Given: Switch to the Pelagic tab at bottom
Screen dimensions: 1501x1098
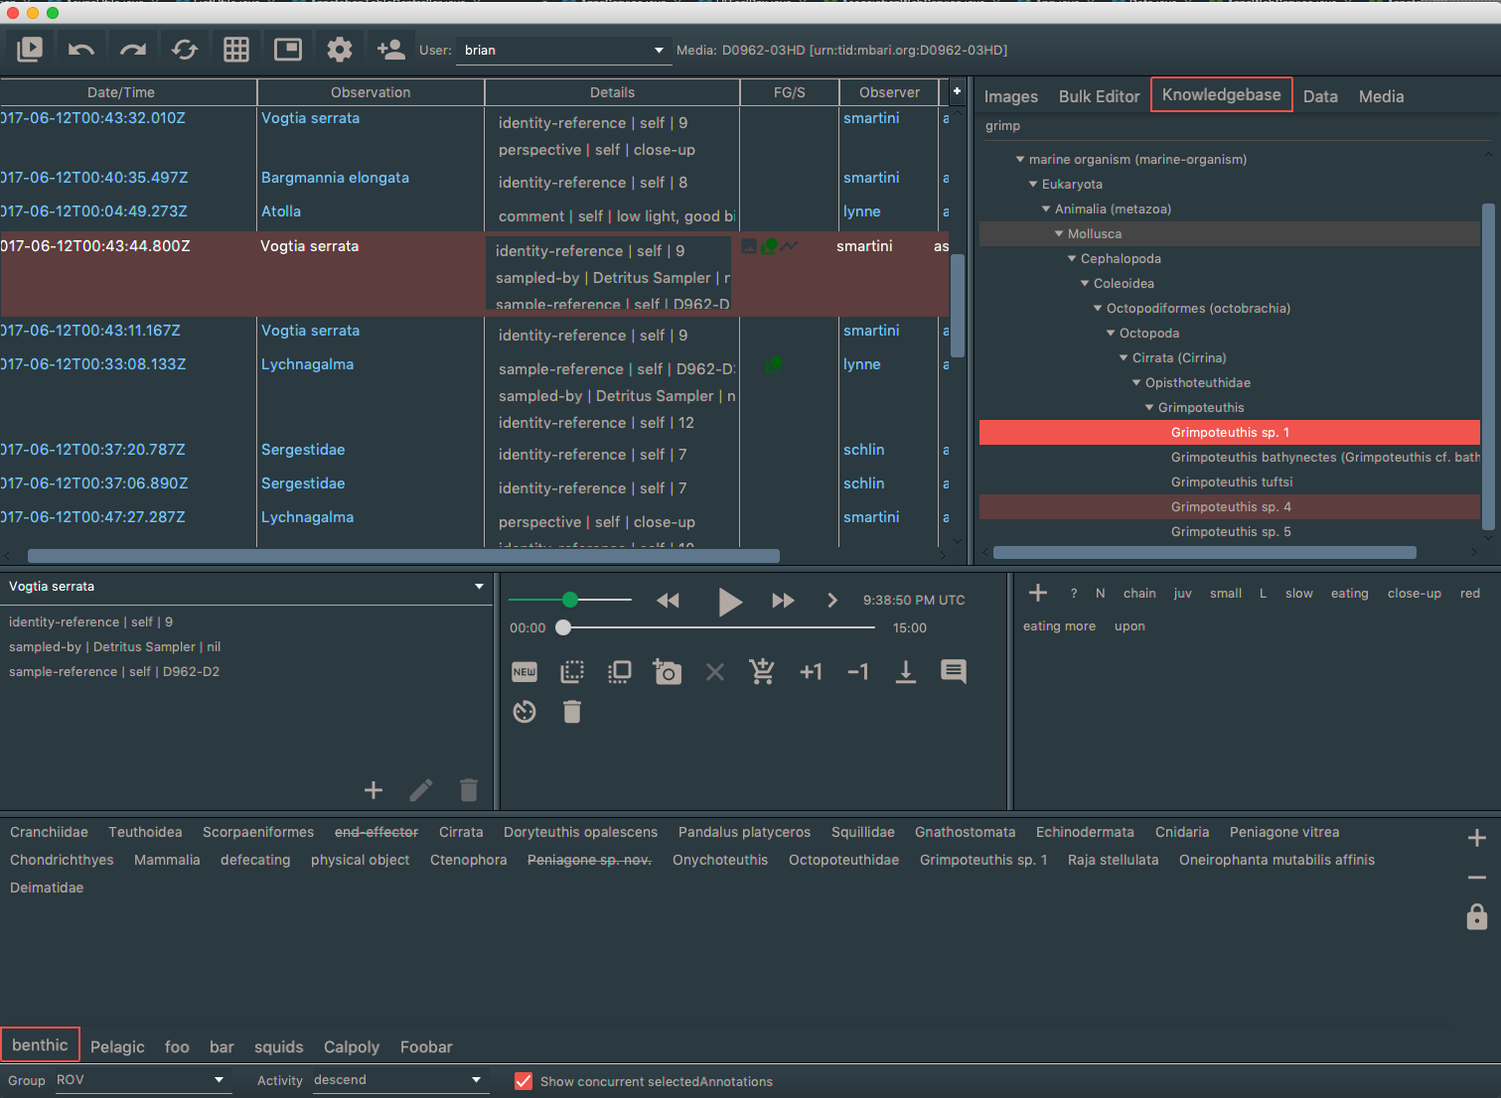Looking at the screenshot, I should tap(117, 1046).
